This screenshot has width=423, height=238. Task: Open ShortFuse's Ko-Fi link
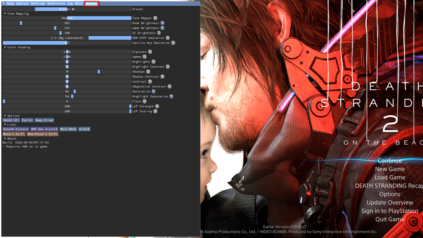(x=43, y=134)
